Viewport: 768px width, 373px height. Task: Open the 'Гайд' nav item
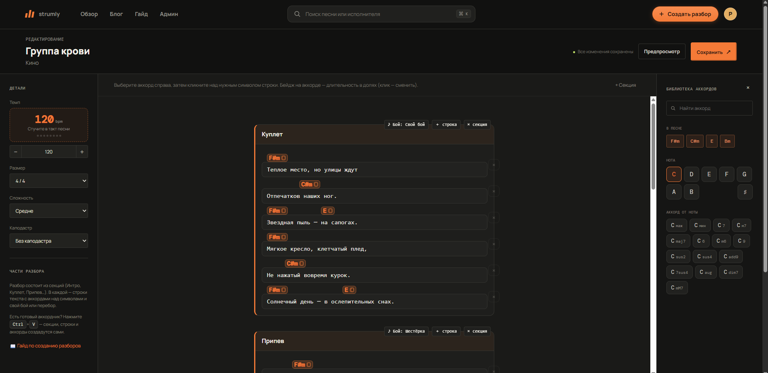click(141, 14)
